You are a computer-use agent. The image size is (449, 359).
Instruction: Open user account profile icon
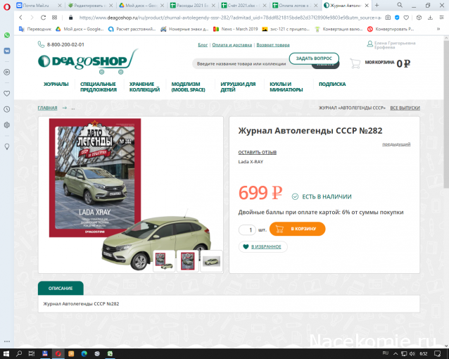point(369,44)
